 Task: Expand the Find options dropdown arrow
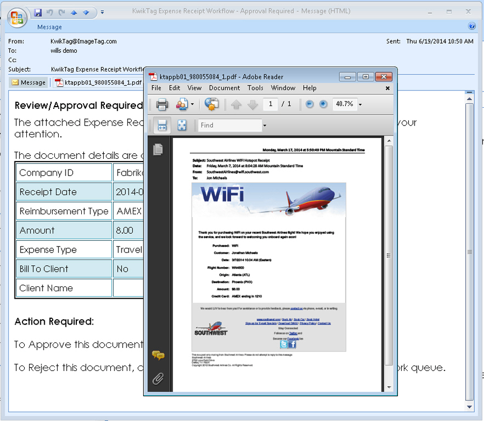[265, 125]
